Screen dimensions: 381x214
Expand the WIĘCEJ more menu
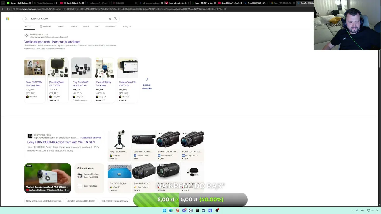127,26
